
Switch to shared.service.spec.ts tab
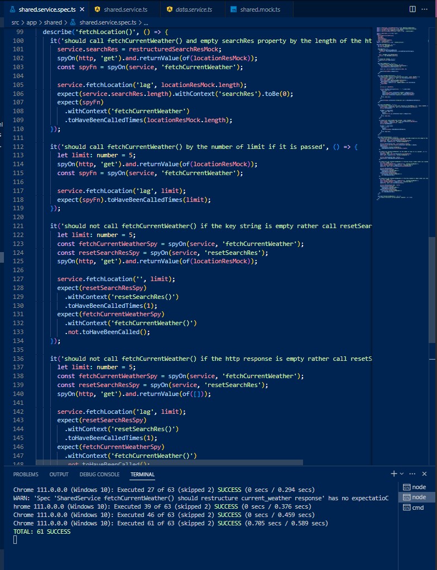point(47,9)
